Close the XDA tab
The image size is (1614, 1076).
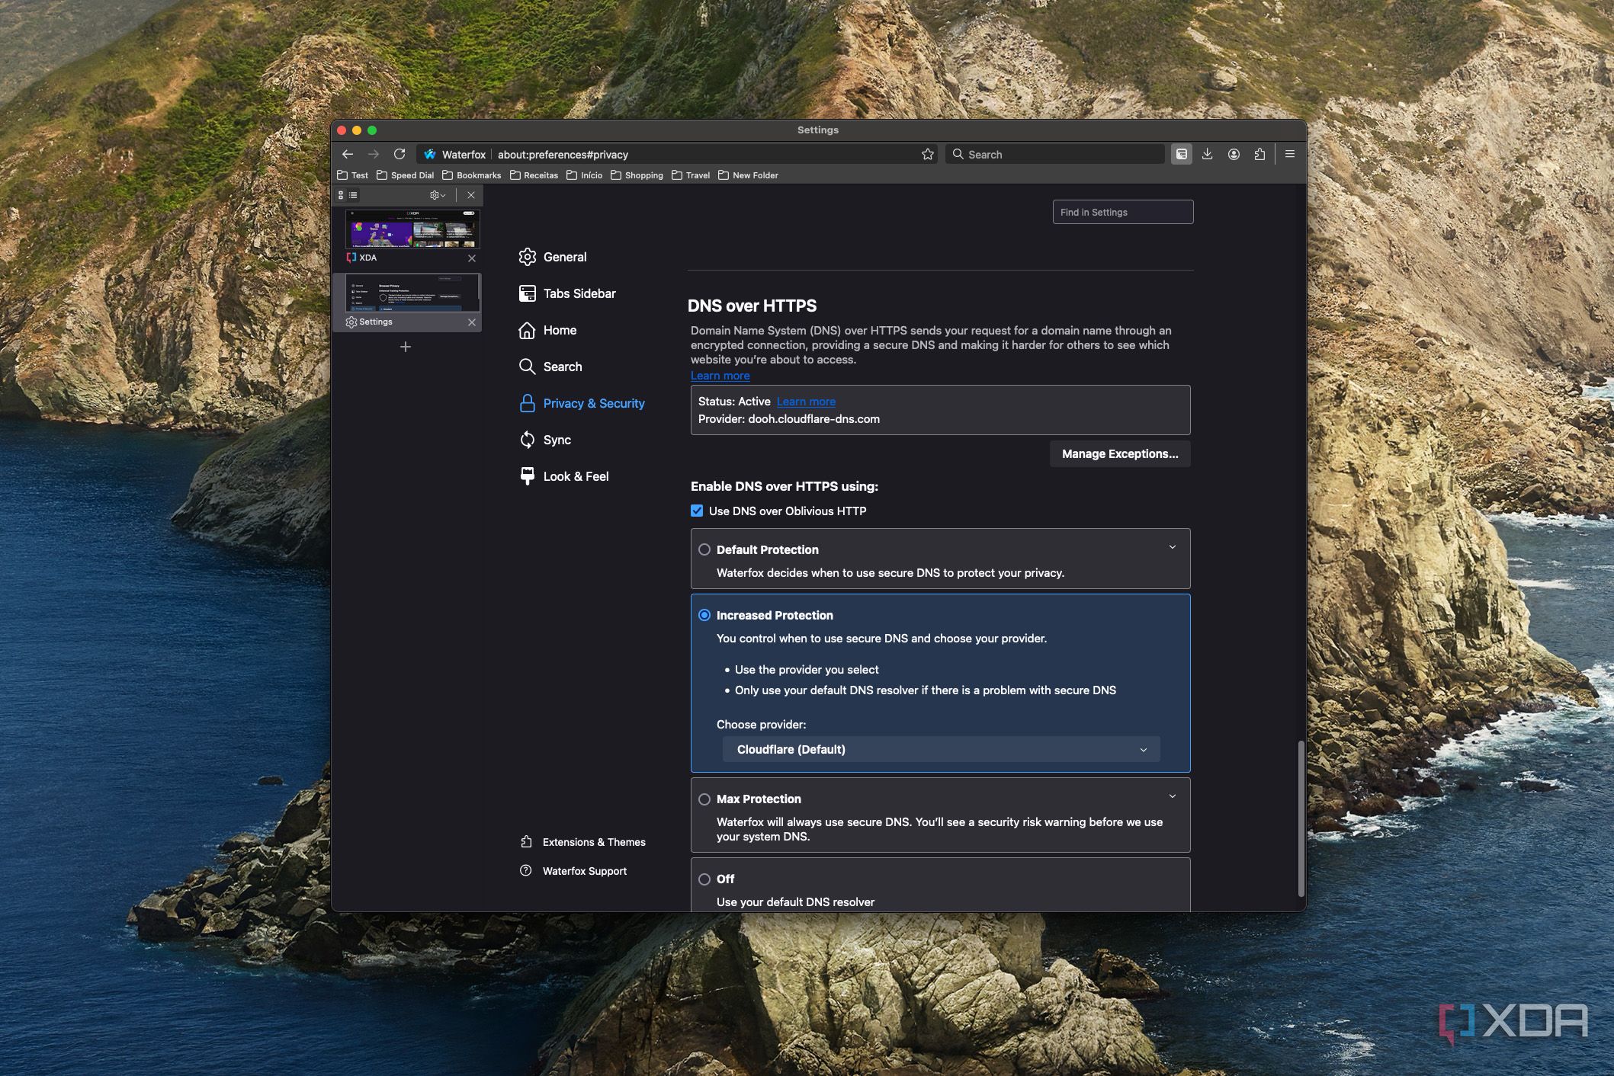coord(471,258)
